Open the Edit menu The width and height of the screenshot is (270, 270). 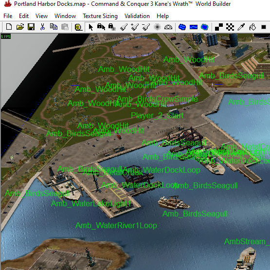tap(23, 16)
